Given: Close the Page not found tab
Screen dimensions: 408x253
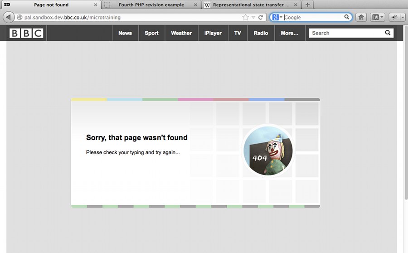Looking at the screenshot, I should (x=95, y=5).
